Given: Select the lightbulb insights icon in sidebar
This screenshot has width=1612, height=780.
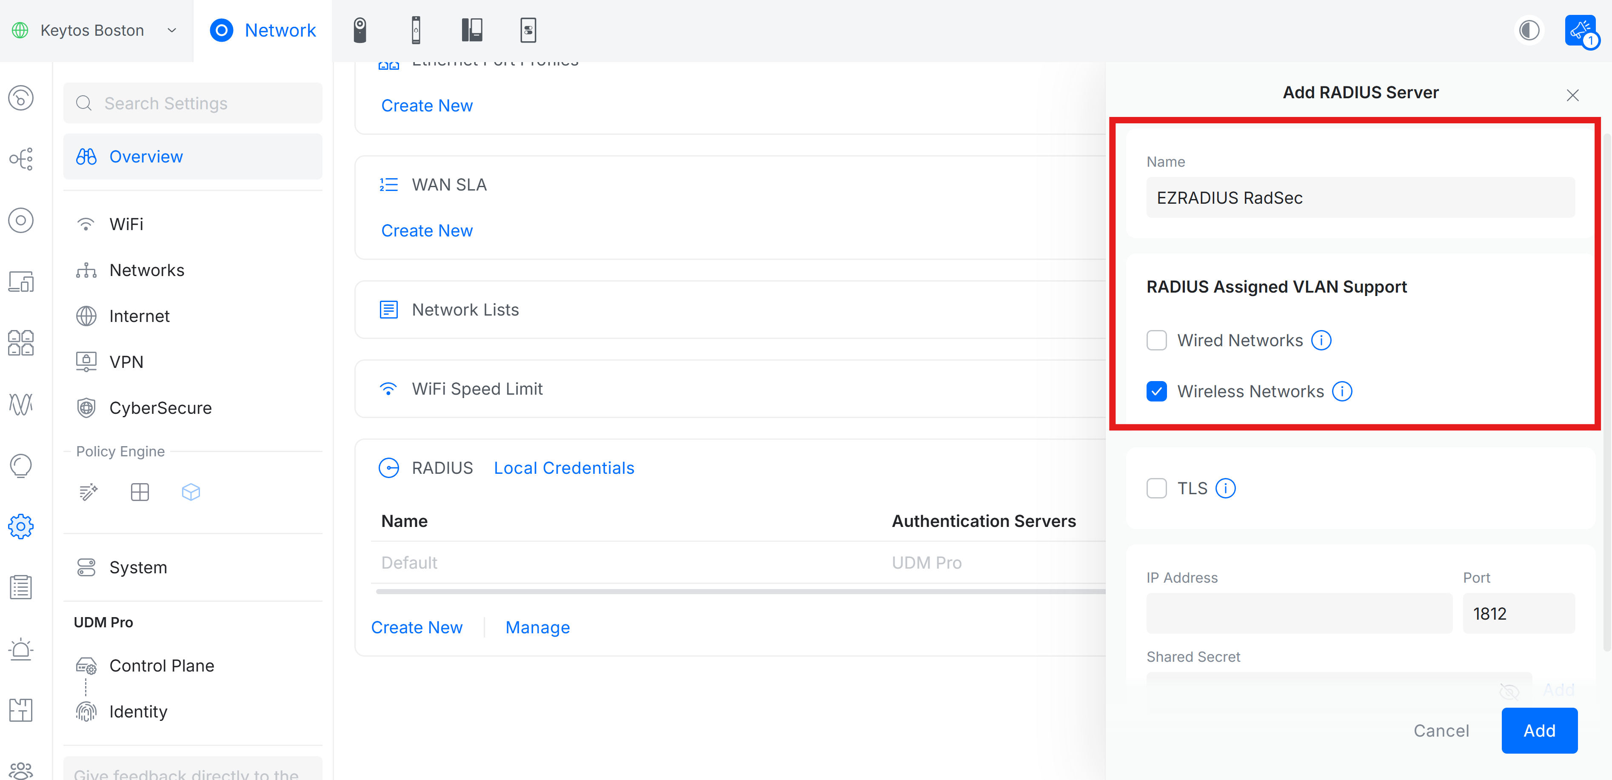Looking at the screenshot, I should (21, 465).
